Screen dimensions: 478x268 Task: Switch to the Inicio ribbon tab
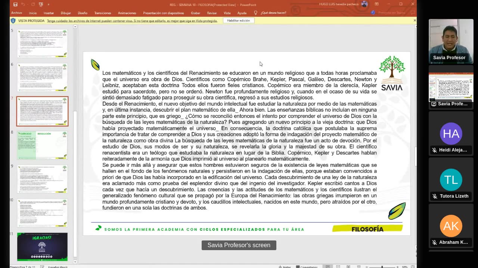33,13
